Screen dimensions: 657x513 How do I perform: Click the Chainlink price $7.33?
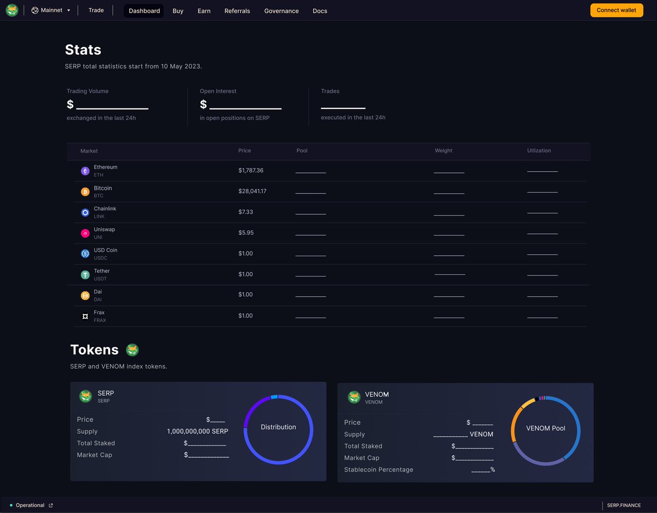[x=245, y=212]
